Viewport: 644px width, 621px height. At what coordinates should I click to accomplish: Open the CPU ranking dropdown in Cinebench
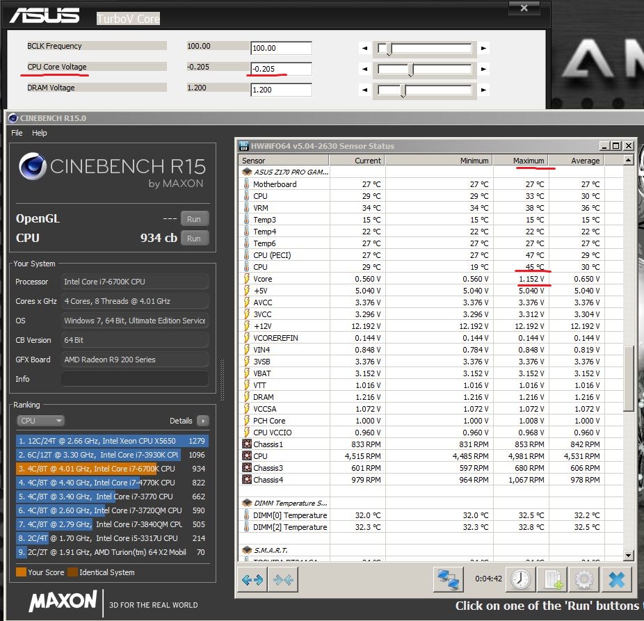(x=40, y=421)
